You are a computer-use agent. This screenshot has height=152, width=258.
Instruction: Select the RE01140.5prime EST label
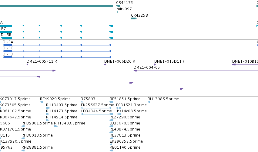(x=125, y=148)
